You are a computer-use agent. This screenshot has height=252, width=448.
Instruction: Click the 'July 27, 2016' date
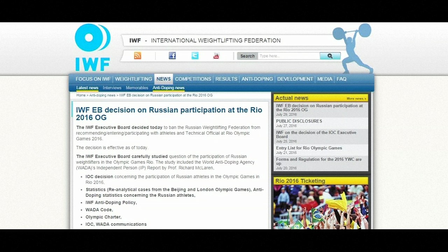coord(286,126)
